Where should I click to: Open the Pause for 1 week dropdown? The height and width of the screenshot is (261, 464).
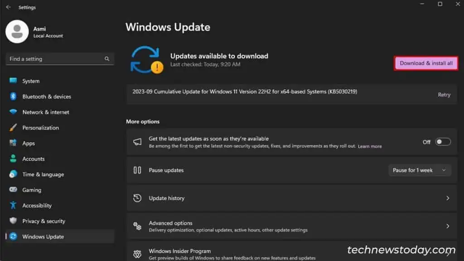[419, 170]
